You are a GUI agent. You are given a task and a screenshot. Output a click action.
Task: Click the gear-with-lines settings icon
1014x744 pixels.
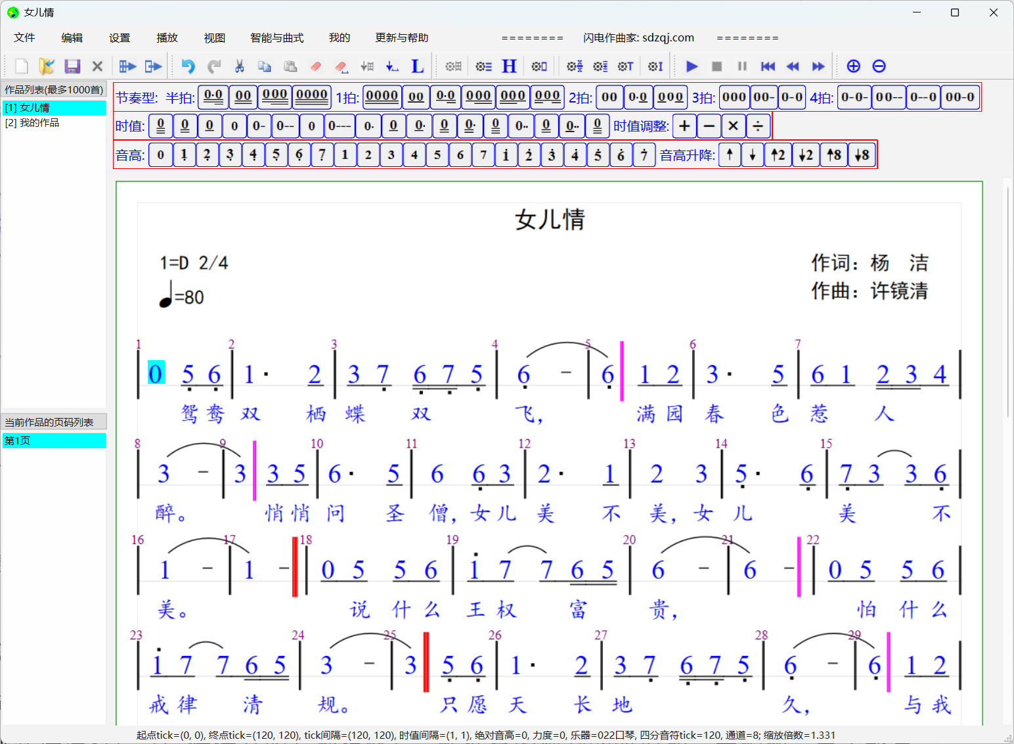coord(484,66)
